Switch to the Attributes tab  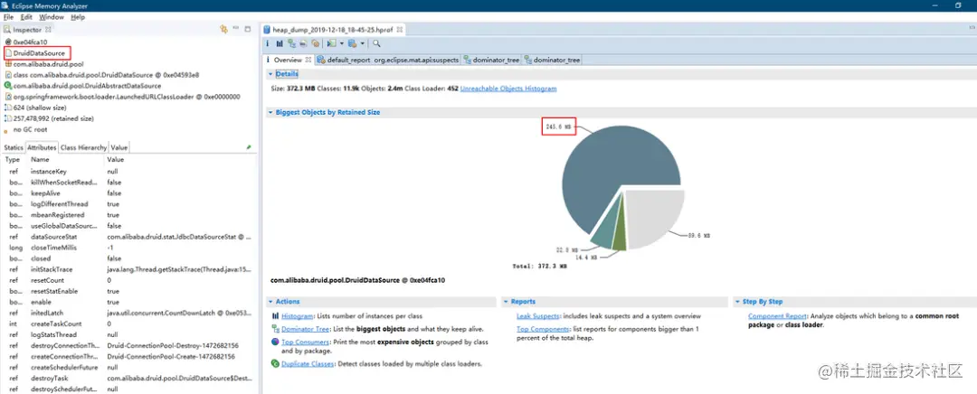(42, 147)
